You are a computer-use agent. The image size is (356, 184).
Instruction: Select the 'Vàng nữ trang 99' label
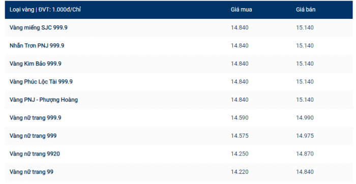[x=32, y=172]
